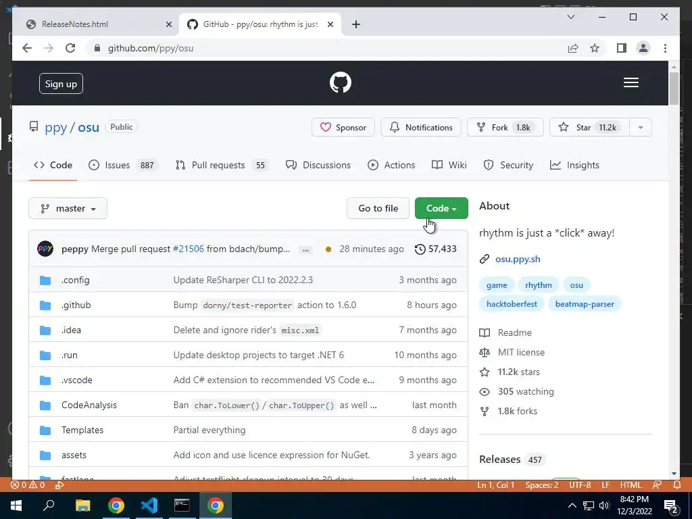
Task: Open the Pull requests tab
Action: 222,165
